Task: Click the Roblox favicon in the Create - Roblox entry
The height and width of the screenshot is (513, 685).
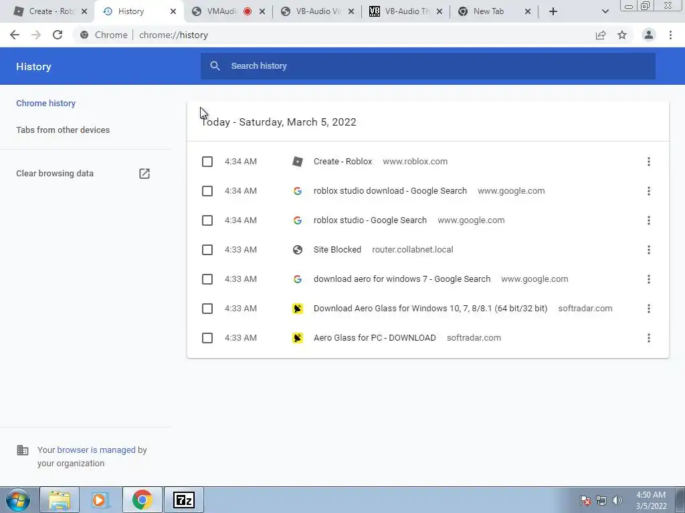Action: (x=298, y=162)
